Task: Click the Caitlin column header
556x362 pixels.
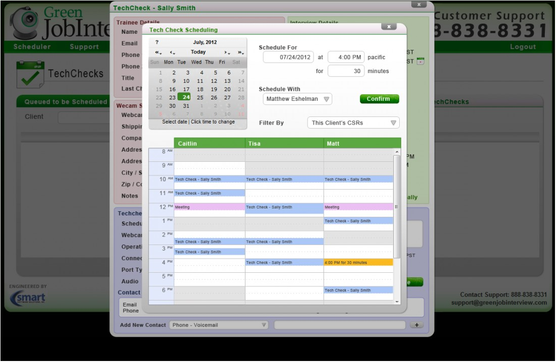Action: point(209,144)
